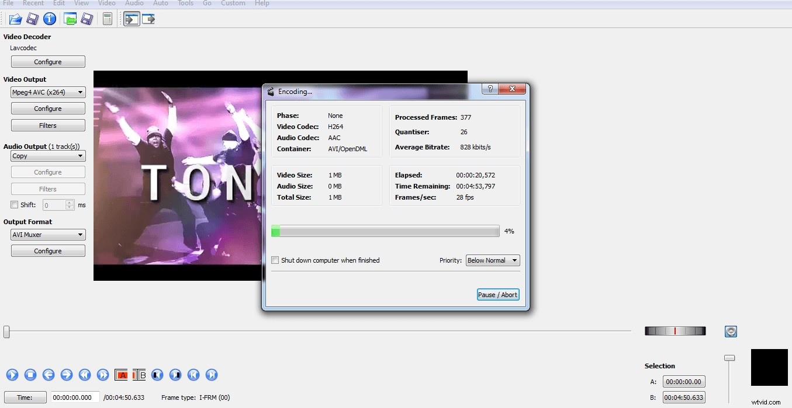Viewport: 792px width, 408px height.
Task: Open the AVI Muxer output format dropdown
Action: (x=48, y=234)
